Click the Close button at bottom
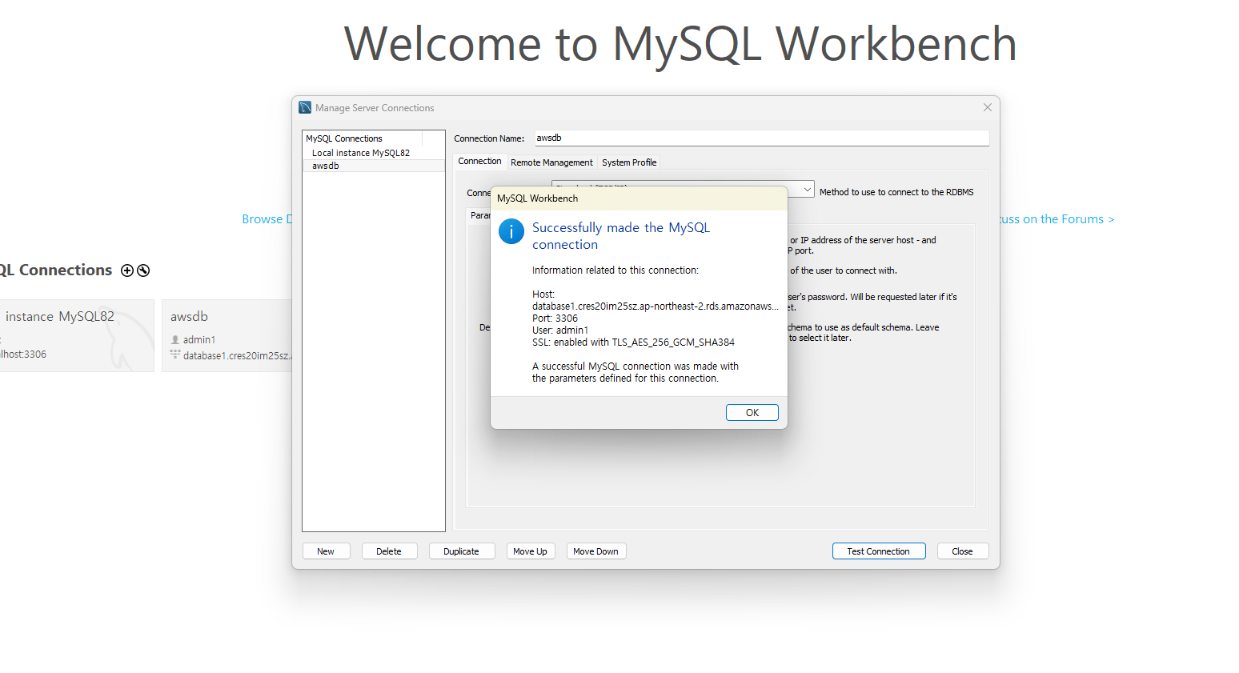1239x673 pixels. click(x=962, y=551)
